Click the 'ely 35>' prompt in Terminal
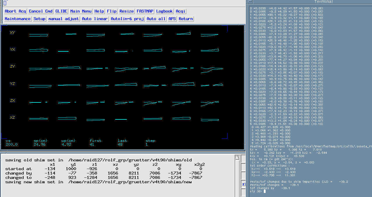Viewport: 372px width, 197px height. [x=256, y=191]
